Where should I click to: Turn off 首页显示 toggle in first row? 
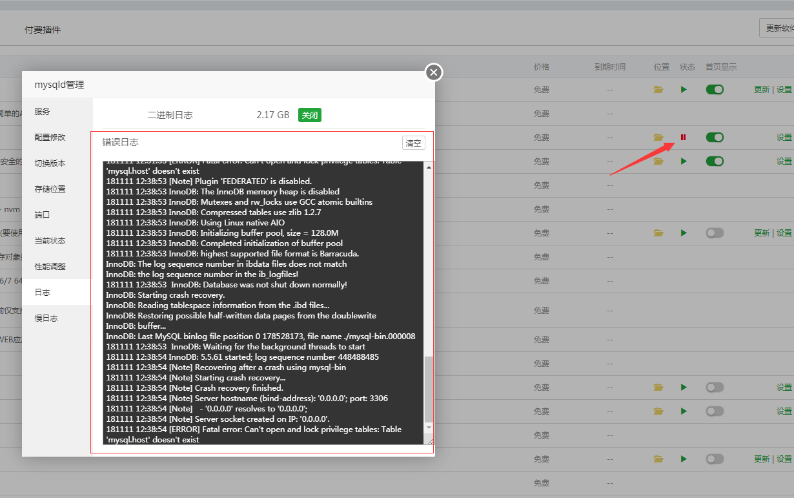click(x=715, y=89)
